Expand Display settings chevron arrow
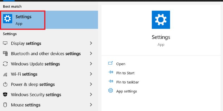This screenshot has width=223, height=111. tap(91, 43)
